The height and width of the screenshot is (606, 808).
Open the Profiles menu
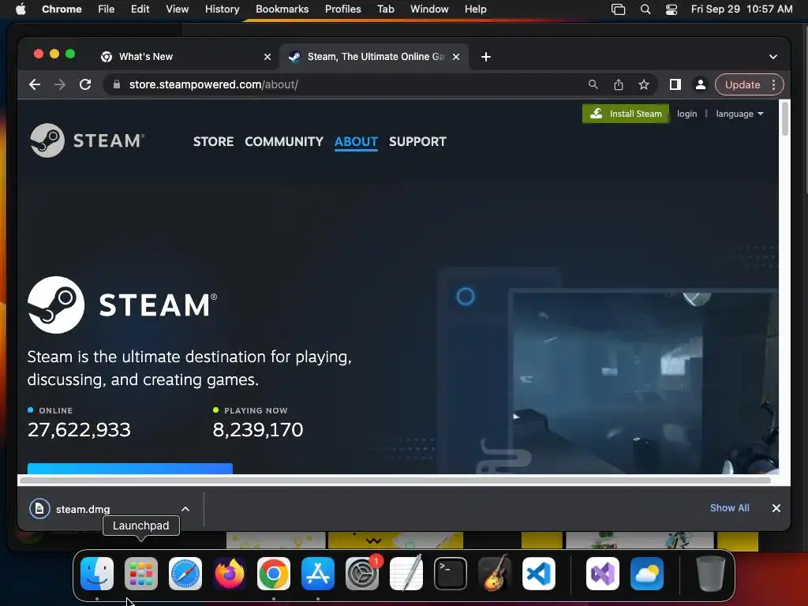pyautogui.click(x=342, y=9)
